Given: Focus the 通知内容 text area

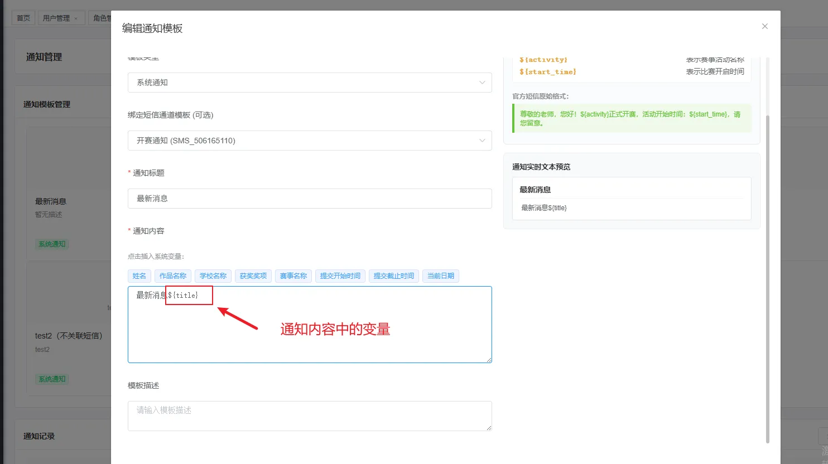Looking at the screenshot, I should tap(310, 325).
